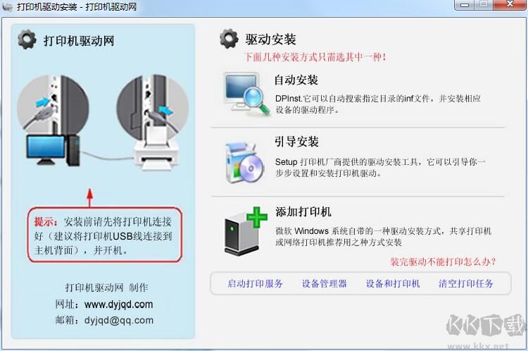Click the printer icon in title bar
The height and width of the screenshot is (351, 528).
(8, 6)
